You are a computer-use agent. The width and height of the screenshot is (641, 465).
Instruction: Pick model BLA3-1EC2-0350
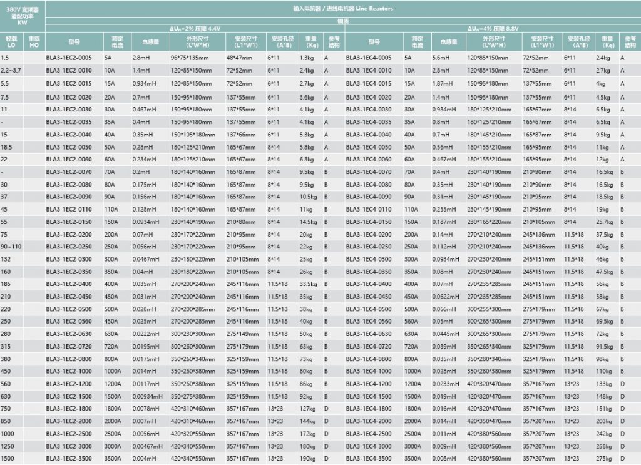[x=69, y=272]
